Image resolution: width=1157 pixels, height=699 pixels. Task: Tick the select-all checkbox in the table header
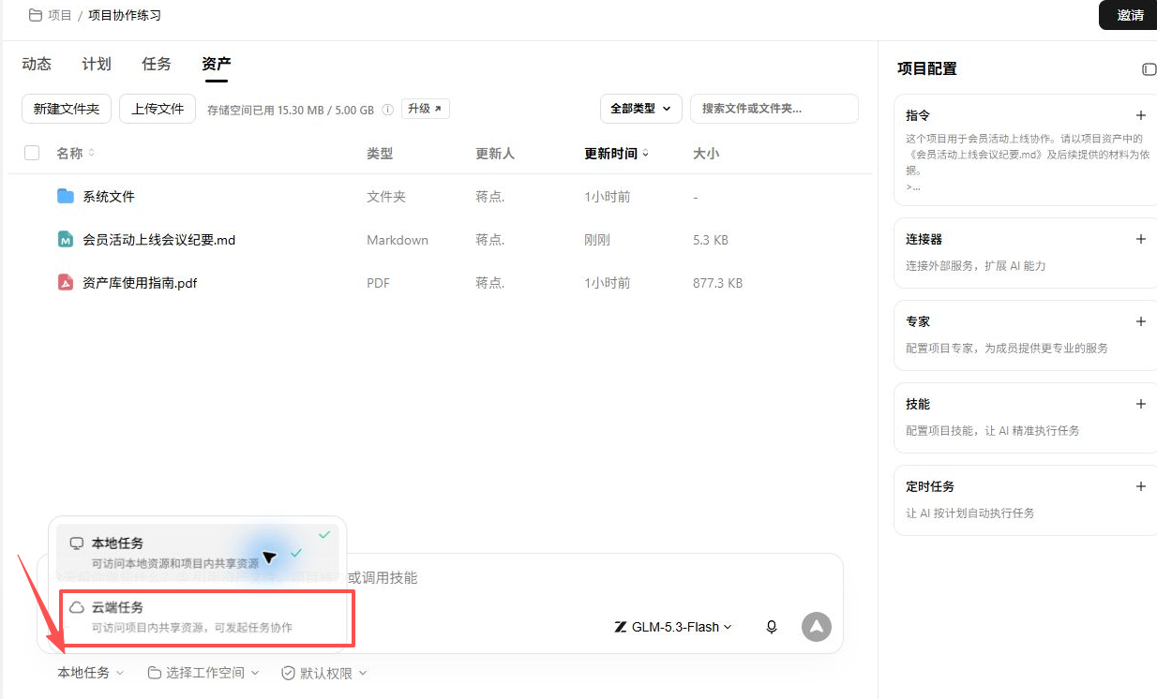(x=32, y=153)
